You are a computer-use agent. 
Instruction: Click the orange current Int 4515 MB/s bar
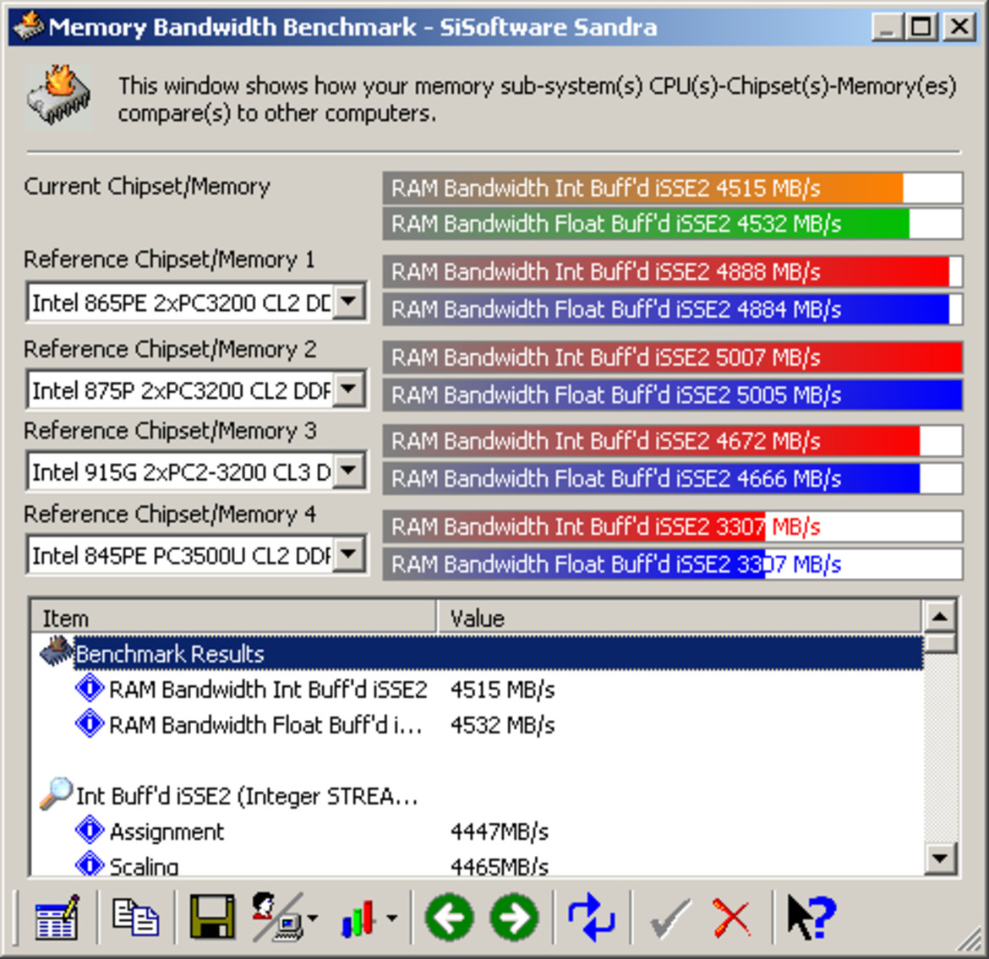point(672,188)
